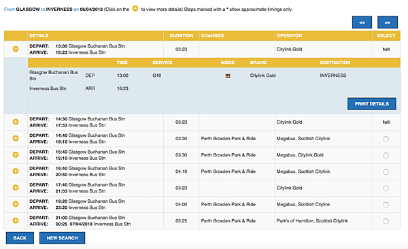Select the 17:40 Citylink Gold journey
The height and width of the screenshot is (249, 408).
click(386, 188)
